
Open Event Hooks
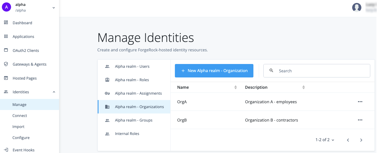23,150
